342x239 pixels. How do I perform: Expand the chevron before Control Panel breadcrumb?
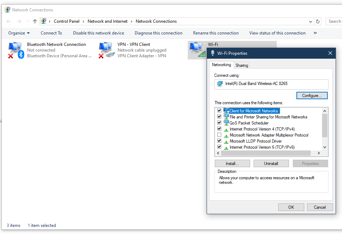[x=50, y=21]
